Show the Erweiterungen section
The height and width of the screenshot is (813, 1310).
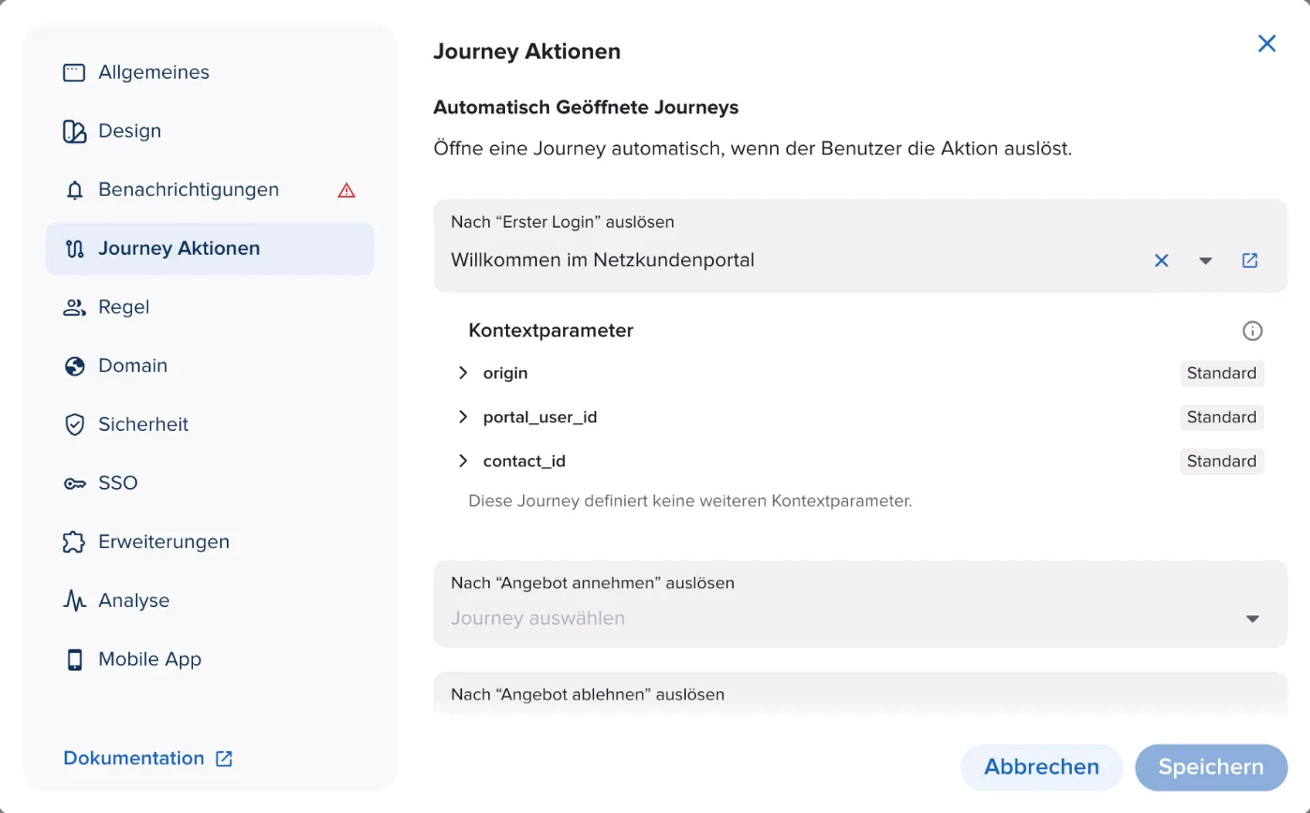pos(210,542)
